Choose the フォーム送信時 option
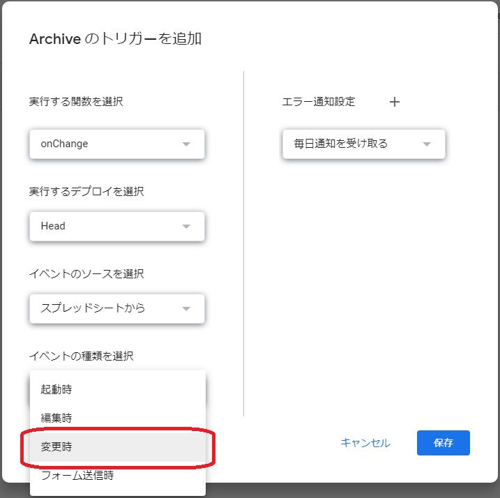500x498 pixels. (118, 476)
